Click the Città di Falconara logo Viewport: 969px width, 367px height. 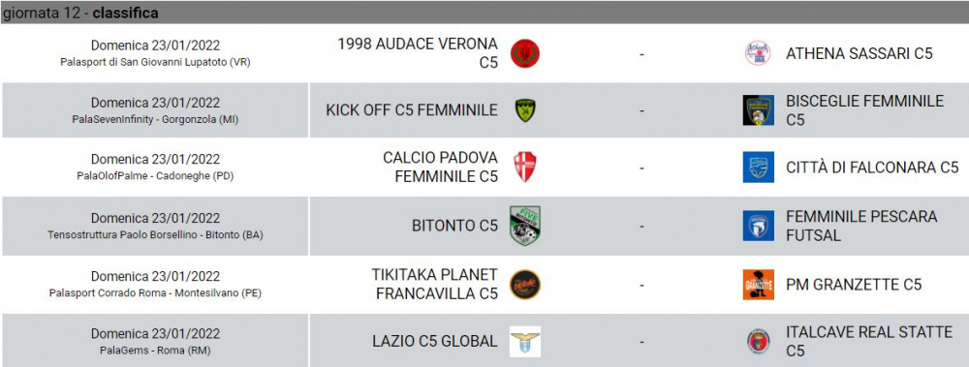759,167
